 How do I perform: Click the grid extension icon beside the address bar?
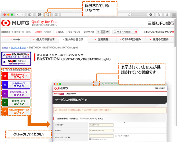pos(56,14)
